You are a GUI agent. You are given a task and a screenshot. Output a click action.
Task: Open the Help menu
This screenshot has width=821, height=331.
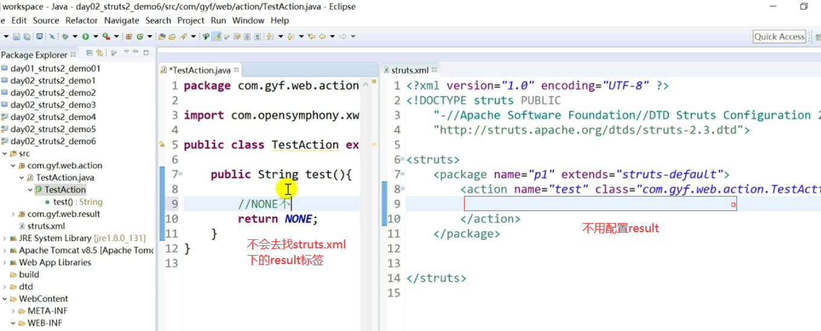[x=280, y=20]
